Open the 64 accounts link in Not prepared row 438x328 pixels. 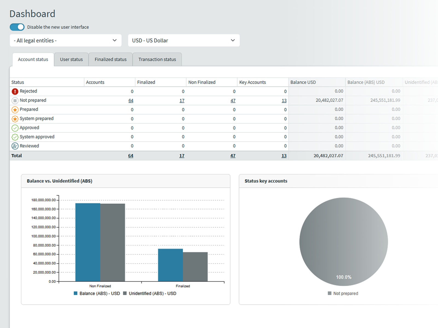[x=131, y=101]
